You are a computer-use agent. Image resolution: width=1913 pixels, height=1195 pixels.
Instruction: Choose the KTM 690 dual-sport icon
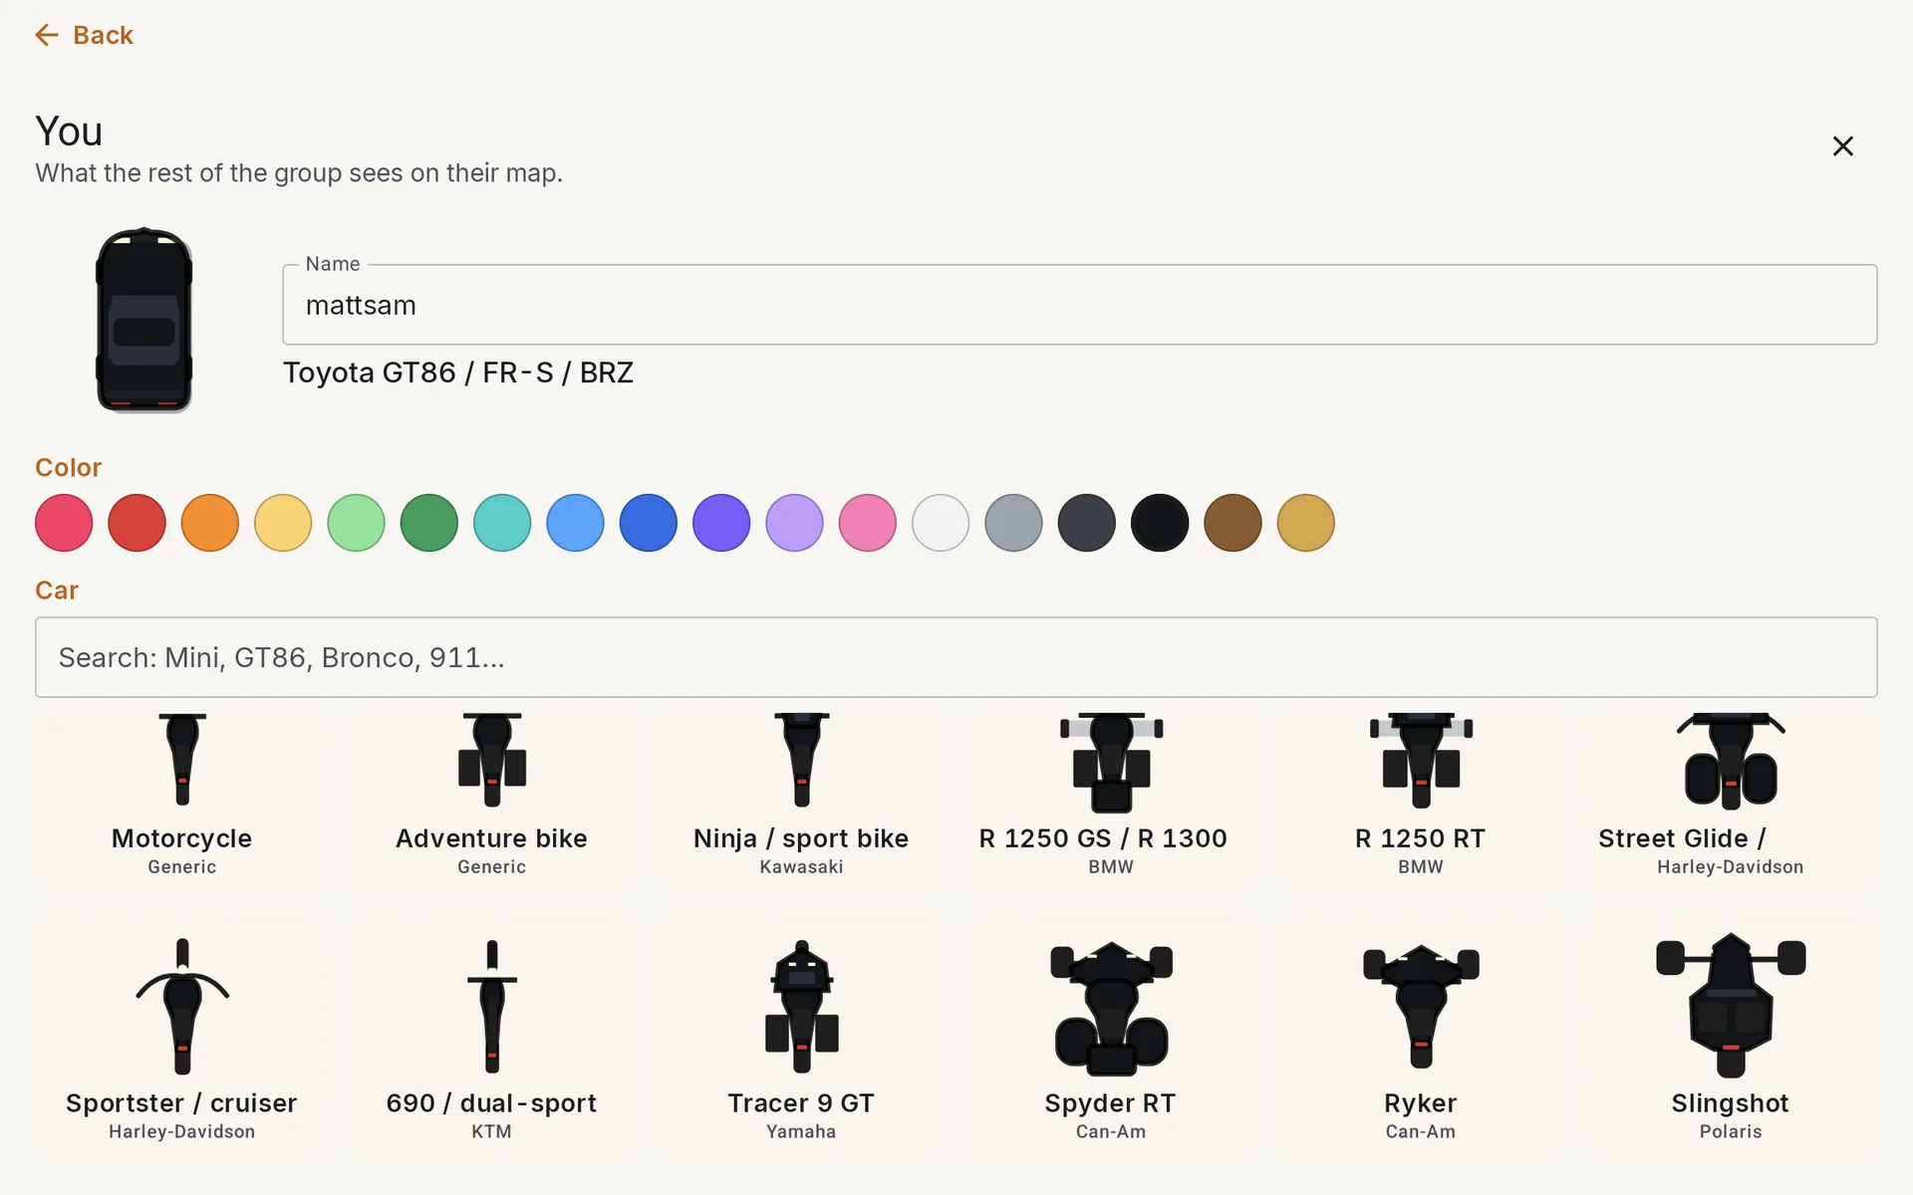point(492,1006)
